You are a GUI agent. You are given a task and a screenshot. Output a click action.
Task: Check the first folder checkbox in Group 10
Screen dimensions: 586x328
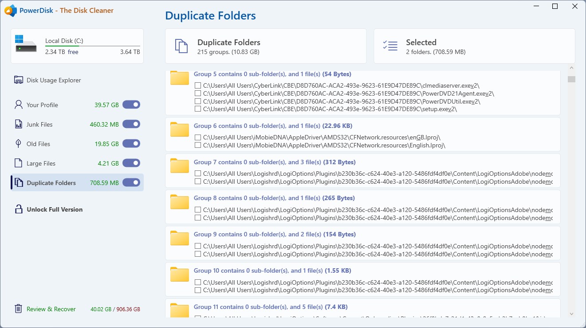[198, 282]
